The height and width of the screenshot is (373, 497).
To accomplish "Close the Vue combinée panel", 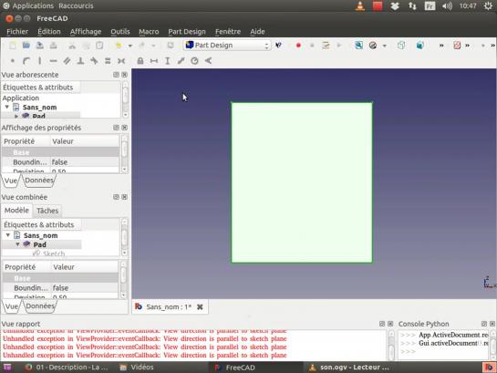I will (x=125, y=197).
